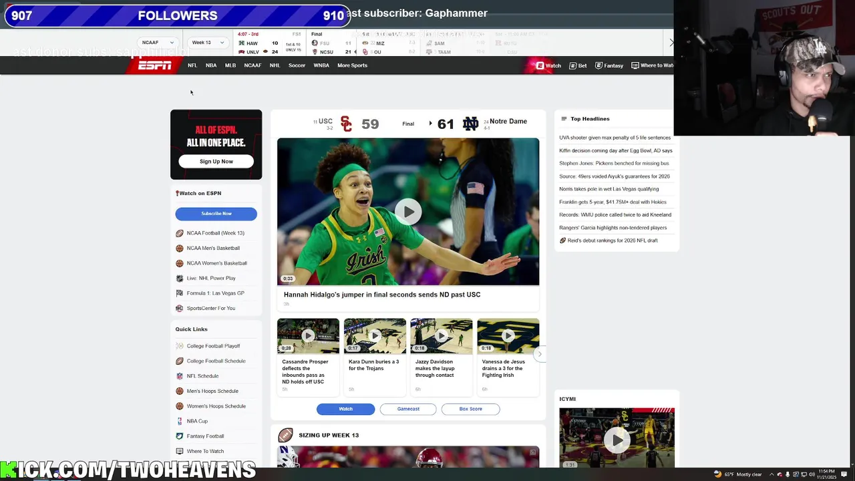The width and height of the screenshot is (855, 481).
Task: Click the Fantasy icon in navigation
Action: (x=598, y=65)
